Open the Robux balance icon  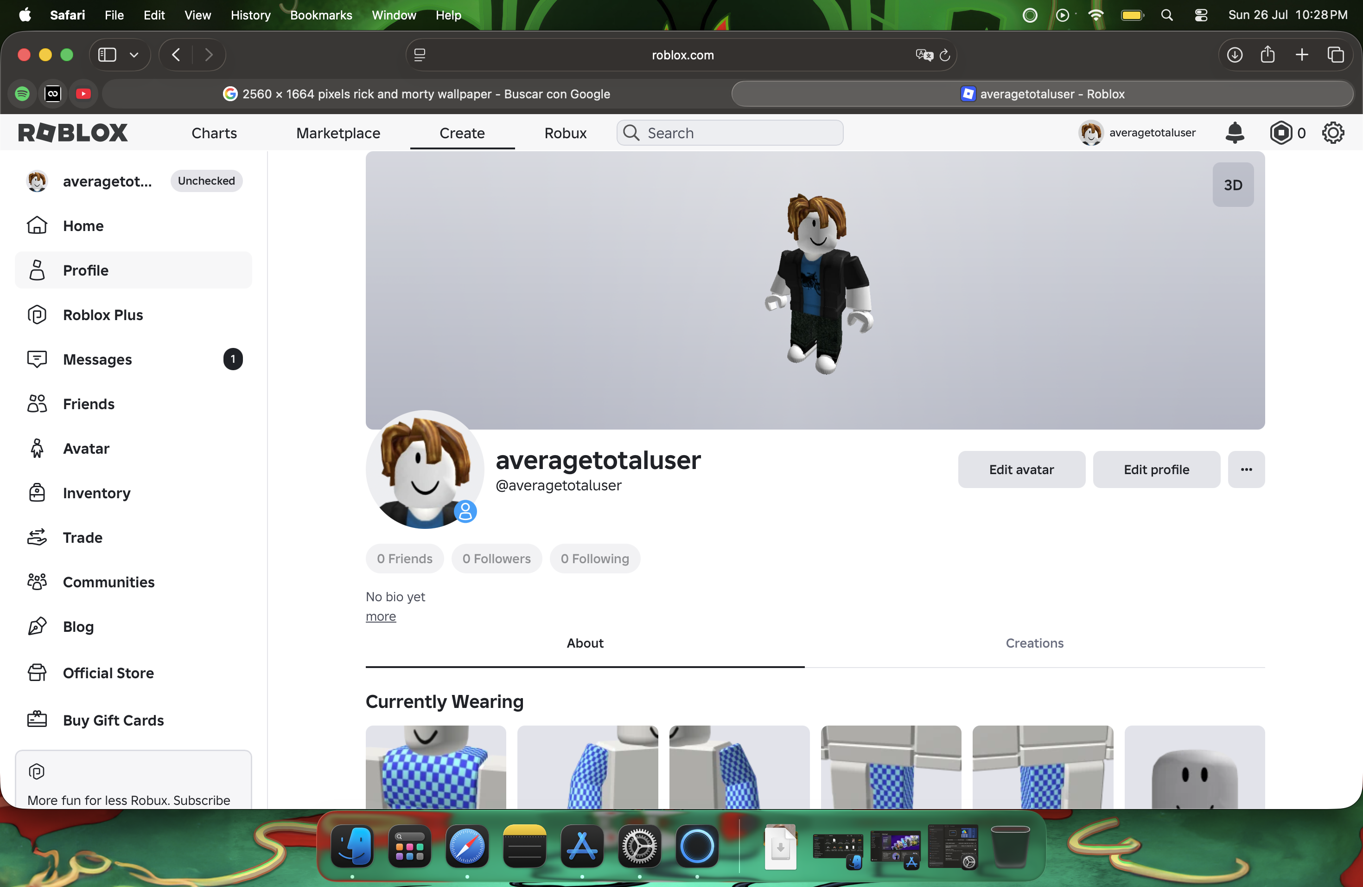coord(1280,133)
